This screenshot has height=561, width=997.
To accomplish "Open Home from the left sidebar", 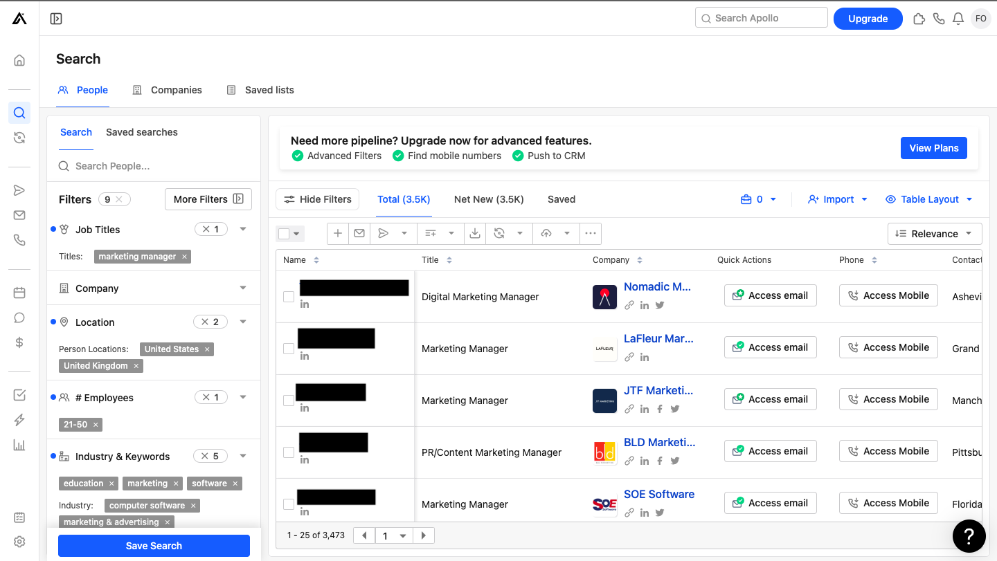I will pos(19,60).
